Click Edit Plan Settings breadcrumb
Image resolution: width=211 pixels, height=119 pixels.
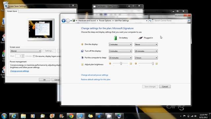(x=122, y=20)
